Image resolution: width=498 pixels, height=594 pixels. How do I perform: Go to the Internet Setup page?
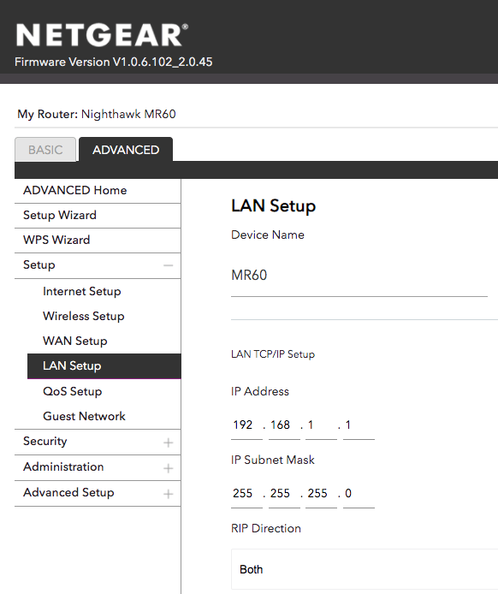point(82,291)
